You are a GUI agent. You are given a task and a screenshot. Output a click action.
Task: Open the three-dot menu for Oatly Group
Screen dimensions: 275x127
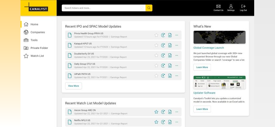[177, 65]
